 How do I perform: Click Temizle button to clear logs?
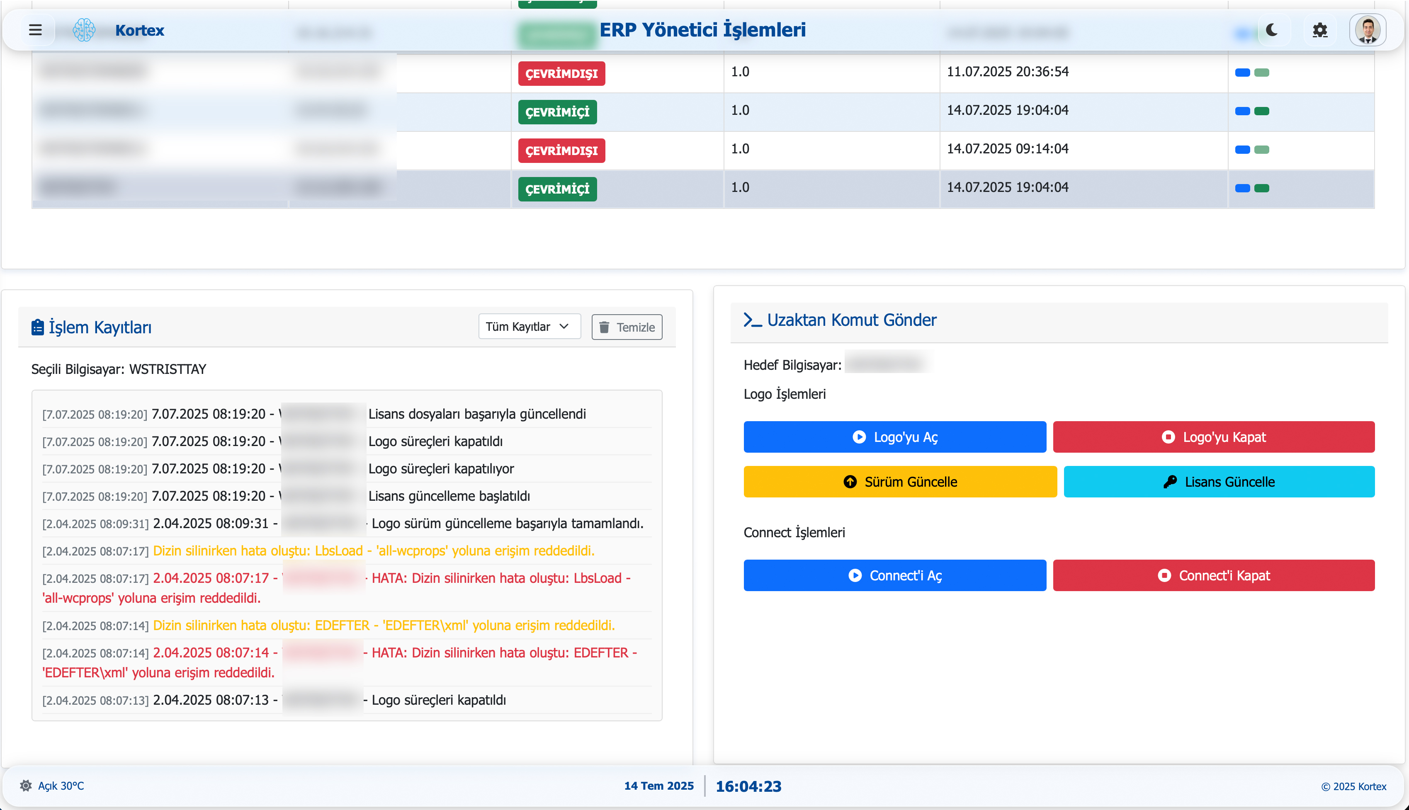pos(627,327)
